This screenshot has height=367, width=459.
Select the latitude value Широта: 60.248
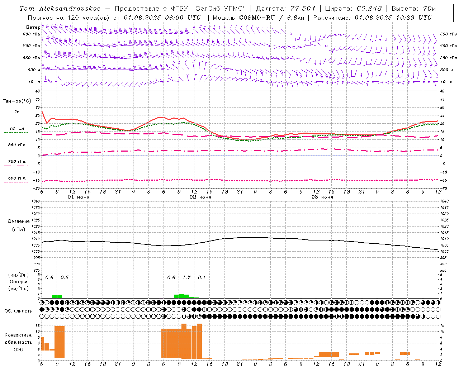click(x=353, y=9)
